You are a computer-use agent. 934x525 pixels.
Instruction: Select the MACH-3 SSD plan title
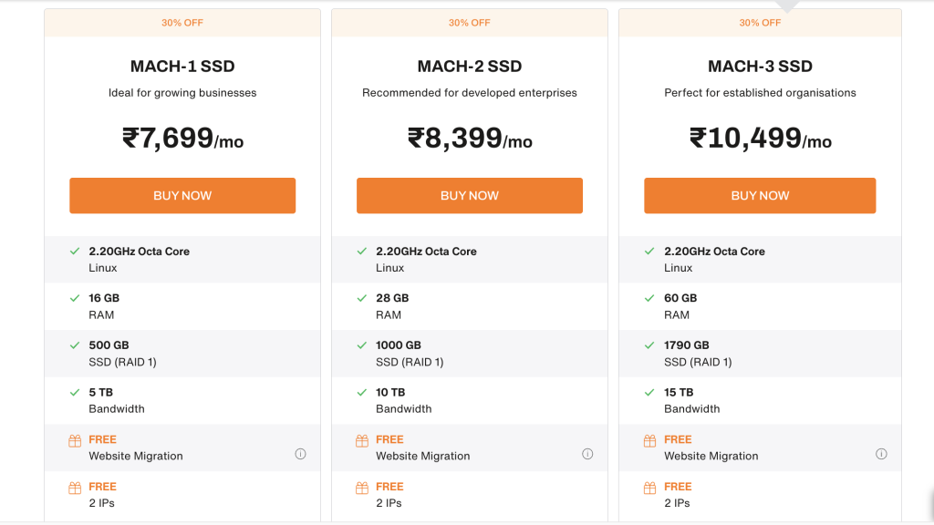coord(760,66)
